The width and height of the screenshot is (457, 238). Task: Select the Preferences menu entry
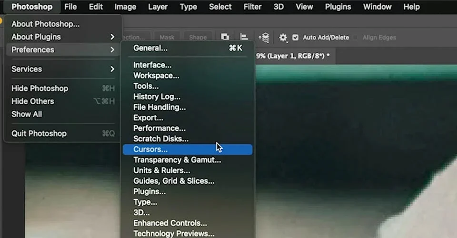point(63,50)
